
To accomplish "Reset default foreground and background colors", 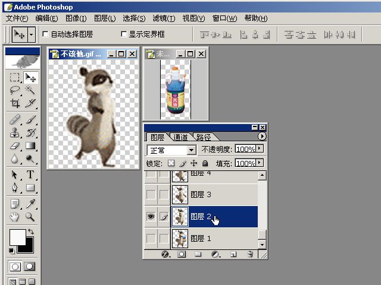I will pos(11,251).
